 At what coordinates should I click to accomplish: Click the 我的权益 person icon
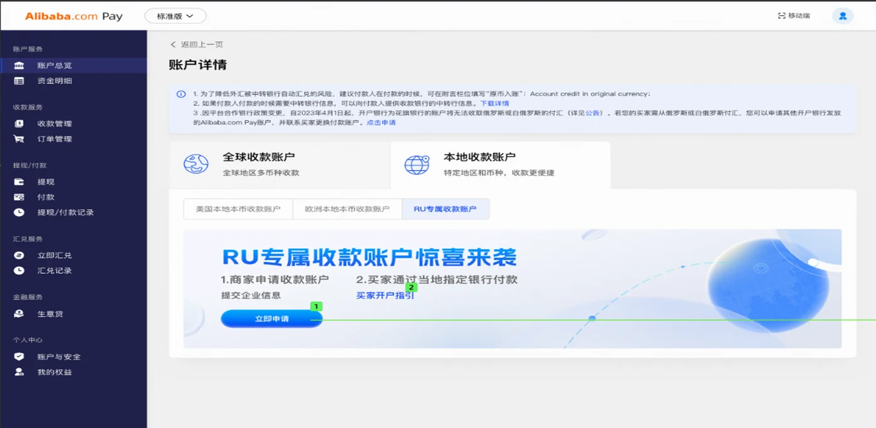[x=19, y=372]
